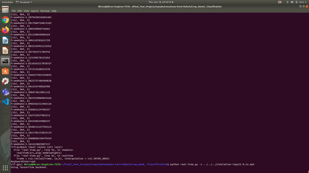Viewport: 309px width, 173px height.
Task: Expand the system menu arrow in top bar
Action: [306, 2]
